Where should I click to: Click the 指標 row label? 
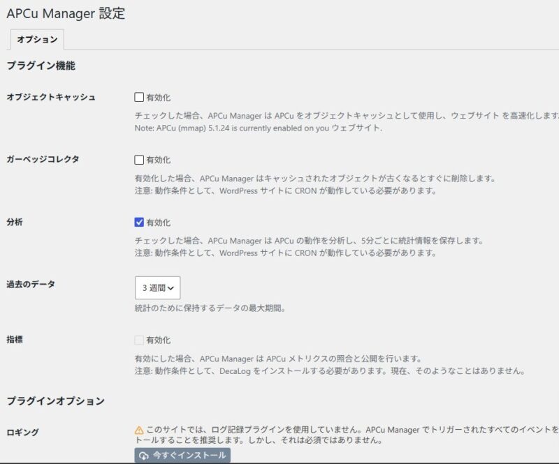click(x=15, y=339)
